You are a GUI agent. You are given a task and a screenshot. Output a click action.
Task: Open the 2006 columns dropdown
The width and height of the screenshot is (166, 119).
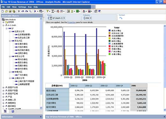click(91, 18)
